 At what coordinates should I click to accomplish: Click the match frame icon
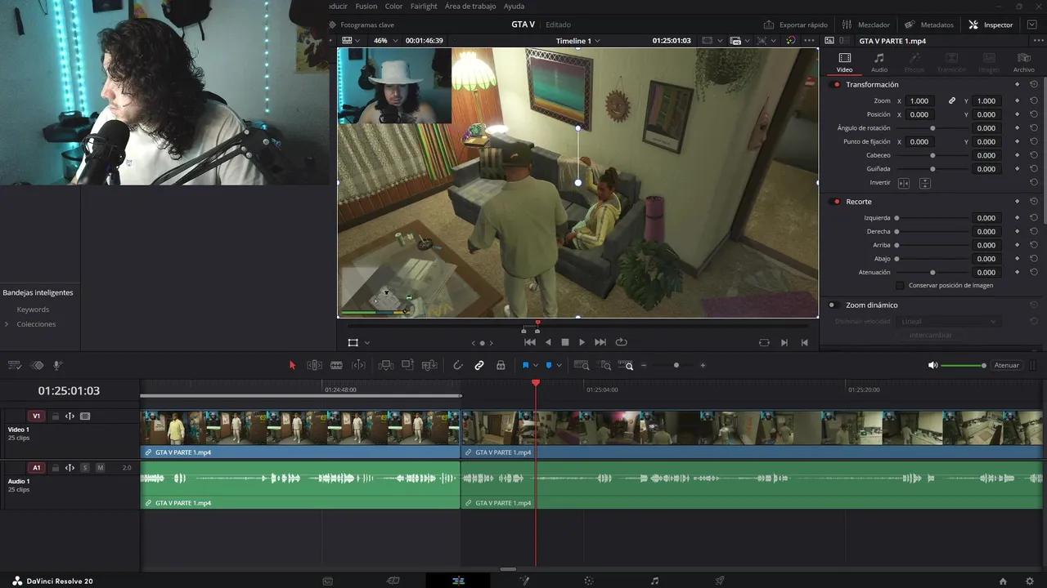[764, 342]
